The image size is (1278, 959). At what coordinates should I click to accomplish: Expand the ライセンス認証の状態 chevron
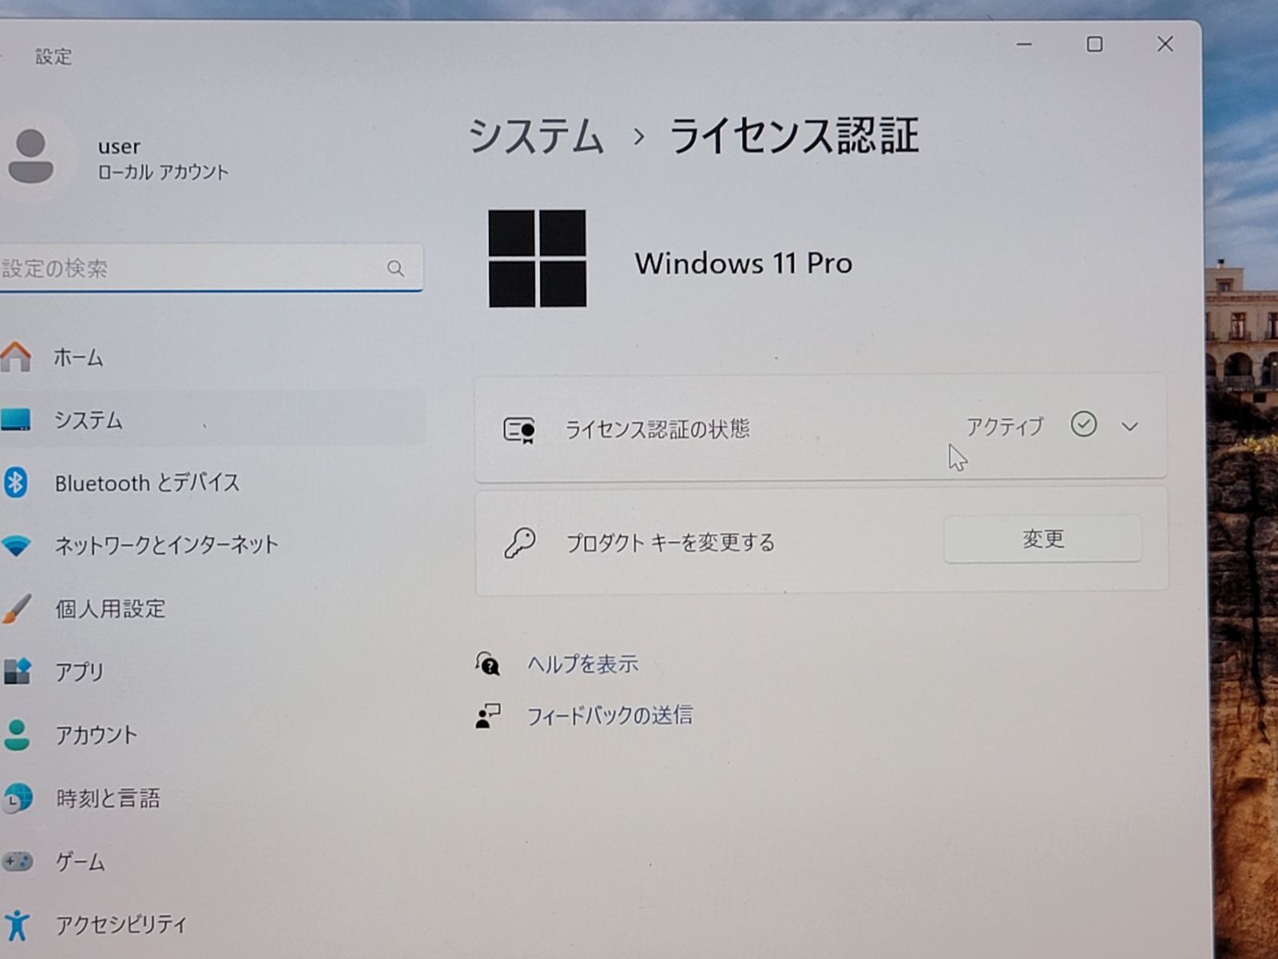pyautogui.click(x=1129, y=427)
